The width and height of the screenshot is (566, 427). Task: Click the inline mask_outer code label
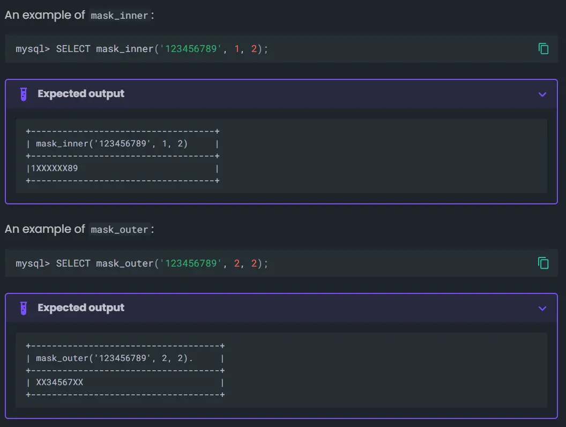point(119,230)
